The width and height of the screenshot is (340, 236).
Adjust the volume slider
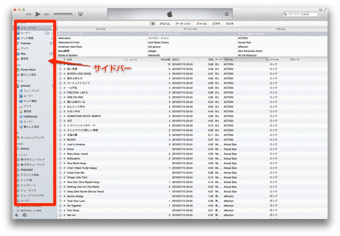[x=64, y=14]
